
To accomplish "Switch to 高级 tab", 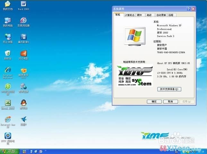I will [150, 15].
